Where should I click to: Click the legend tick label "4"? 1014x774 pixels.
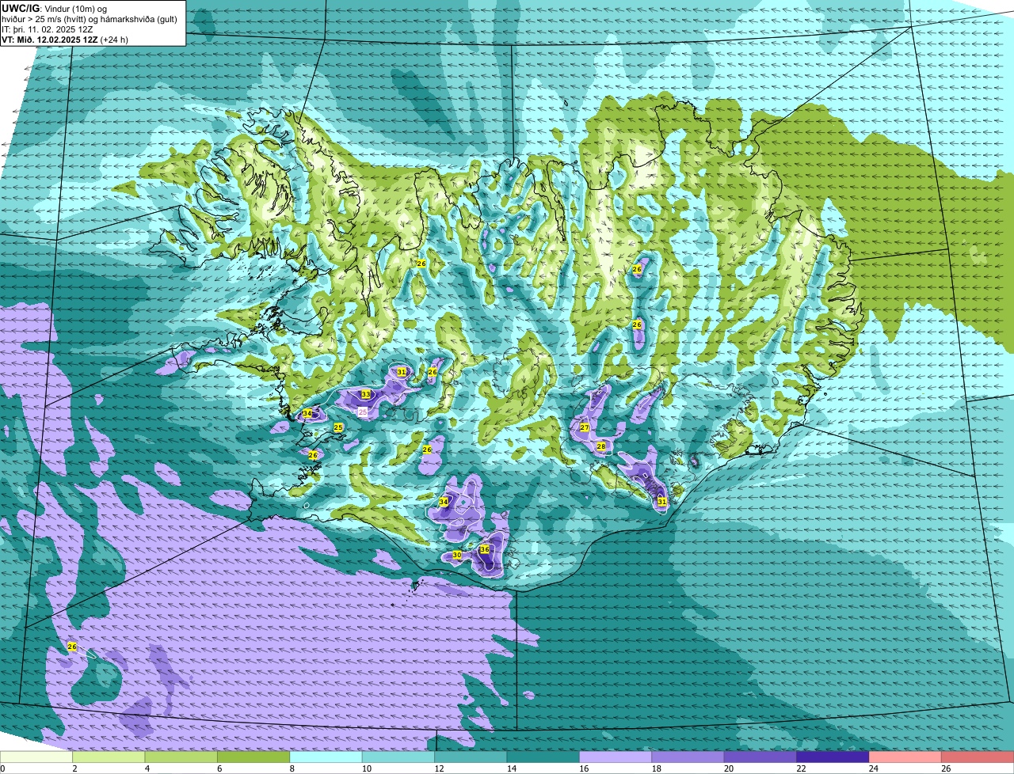click(x=146, y=768)
